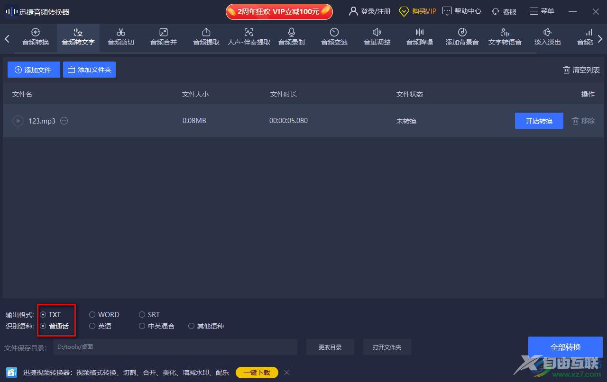Viewport: 607px width, 382px height.
Task: Choose 普通话 recognition language
Action: 55,326
